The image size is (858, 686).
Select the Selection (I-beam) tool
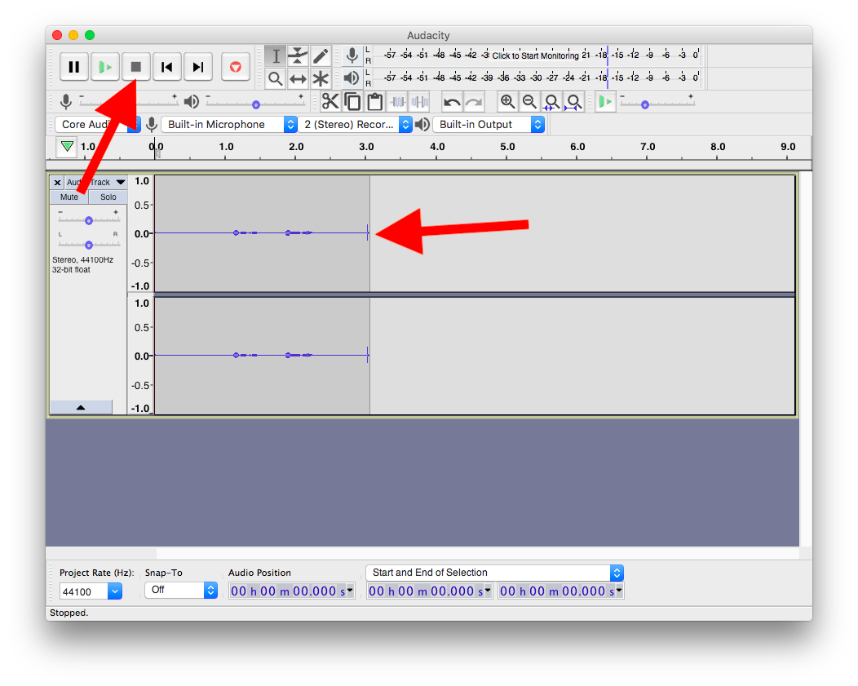(x=275, y=55)
